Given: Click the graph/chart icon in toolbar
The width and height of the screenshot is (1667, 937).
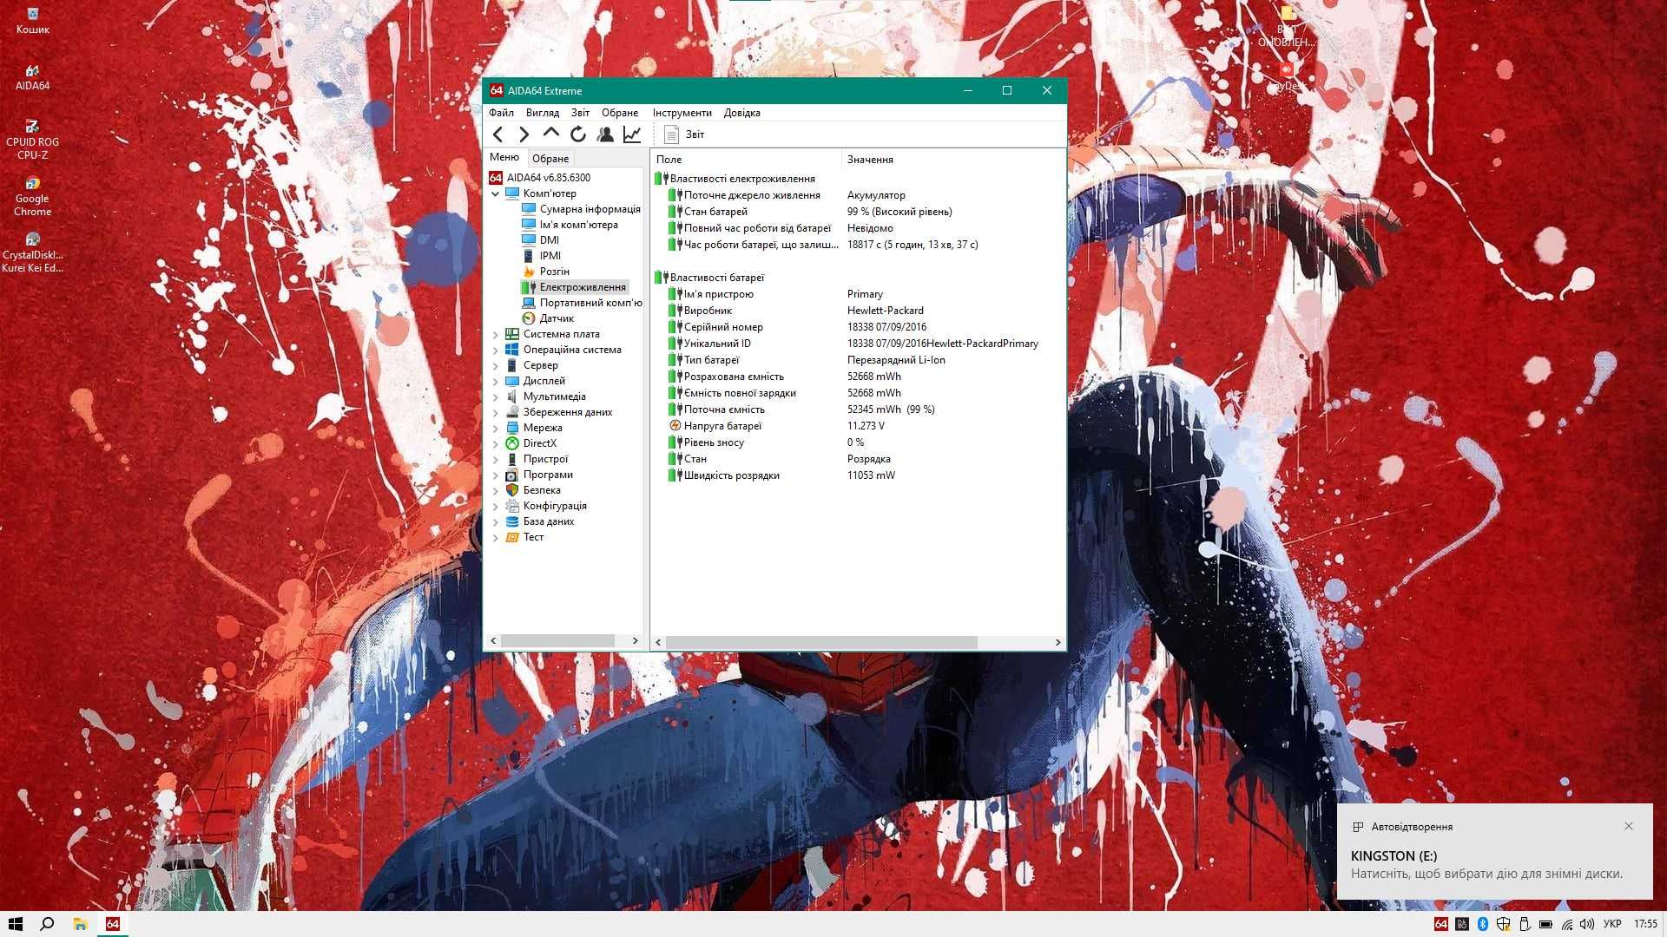Looking at the screenshot, I should 635,134.
